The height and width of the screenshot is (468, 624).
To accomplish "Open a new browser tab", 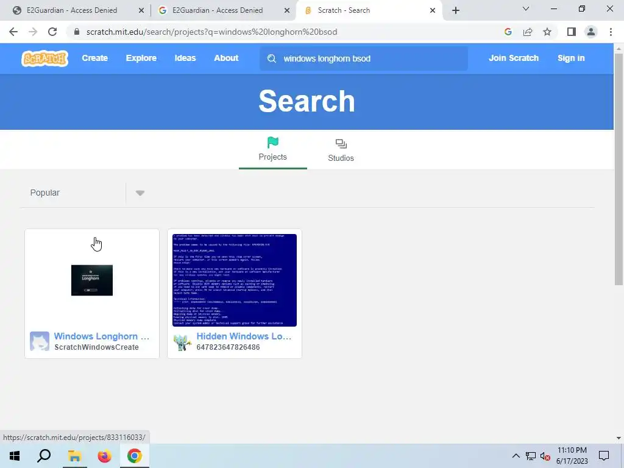I will (x=456, y=10).
